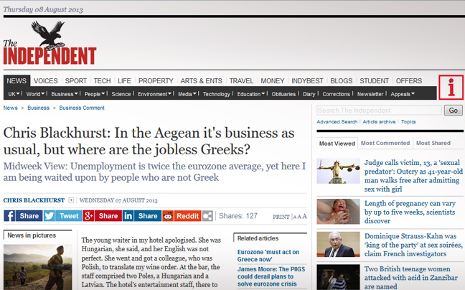Screen dimensions: 465x290
Task: Click the News breadcrumb link
Action: tap(10, 108)
